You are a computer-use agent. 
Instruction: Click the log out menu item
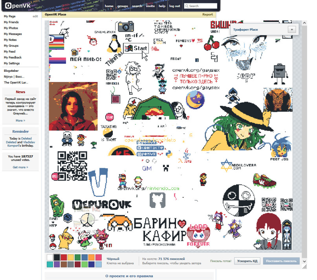point(174,6)
